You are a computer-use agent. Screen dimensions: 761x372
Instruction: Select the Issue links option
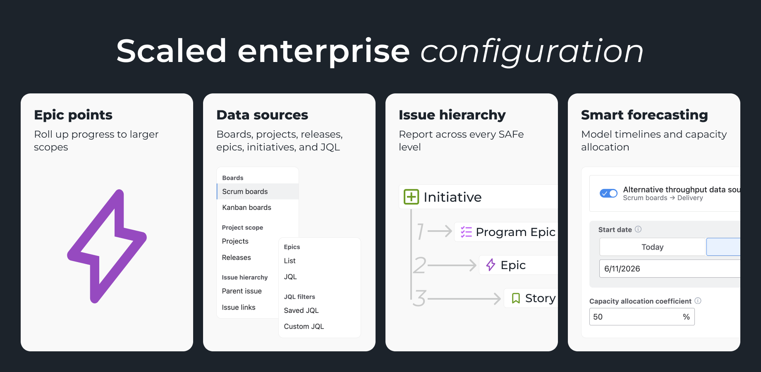click(239, 307)
